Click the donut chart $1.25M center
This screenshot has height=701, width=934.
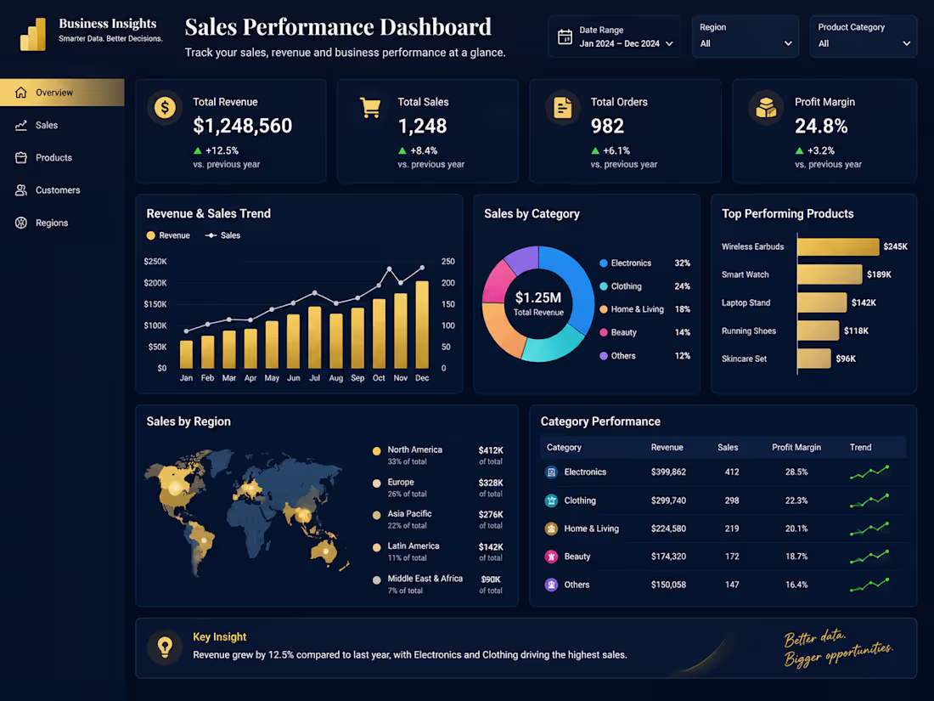click(538, 302)
